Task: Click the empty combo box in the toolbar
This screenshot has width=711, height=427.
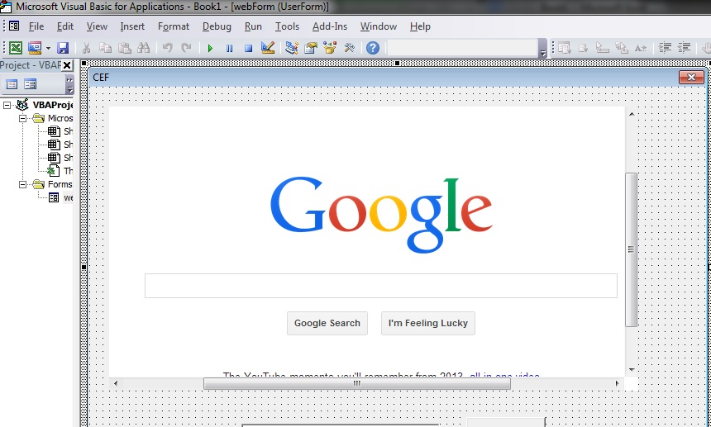Action: [462, 48]
